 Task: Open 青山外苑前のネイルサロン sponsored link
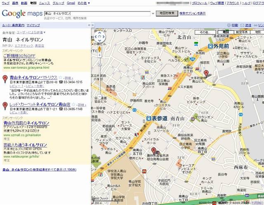pyautogui.click(x=26, y=123)
